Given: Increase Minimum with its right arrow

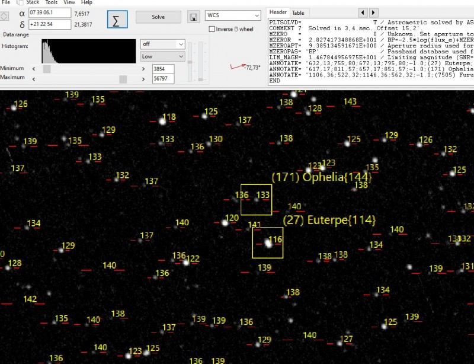Looking at the screenshot, I should coord(143,69).
